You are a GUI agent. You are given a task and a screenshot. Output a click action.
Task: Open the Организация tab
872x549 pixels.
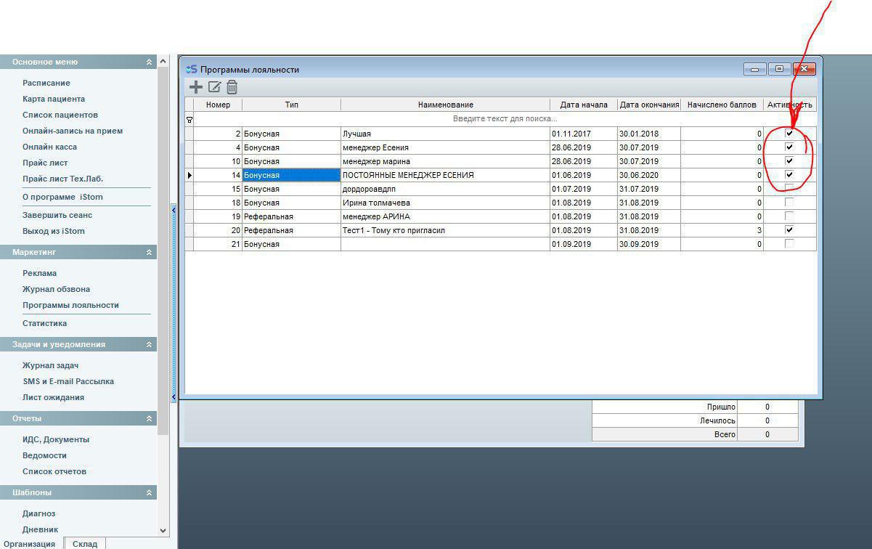click(29, 543)
